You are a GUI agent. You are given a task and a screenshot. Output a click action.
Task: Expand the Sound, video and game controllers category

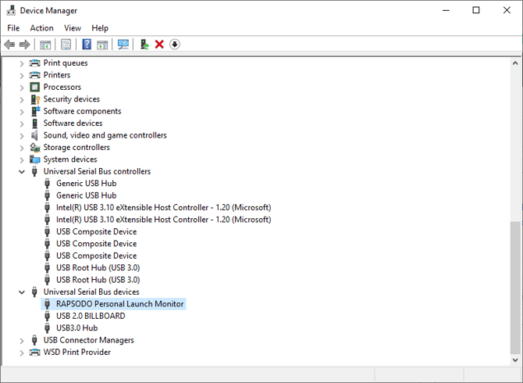point(22,135)
